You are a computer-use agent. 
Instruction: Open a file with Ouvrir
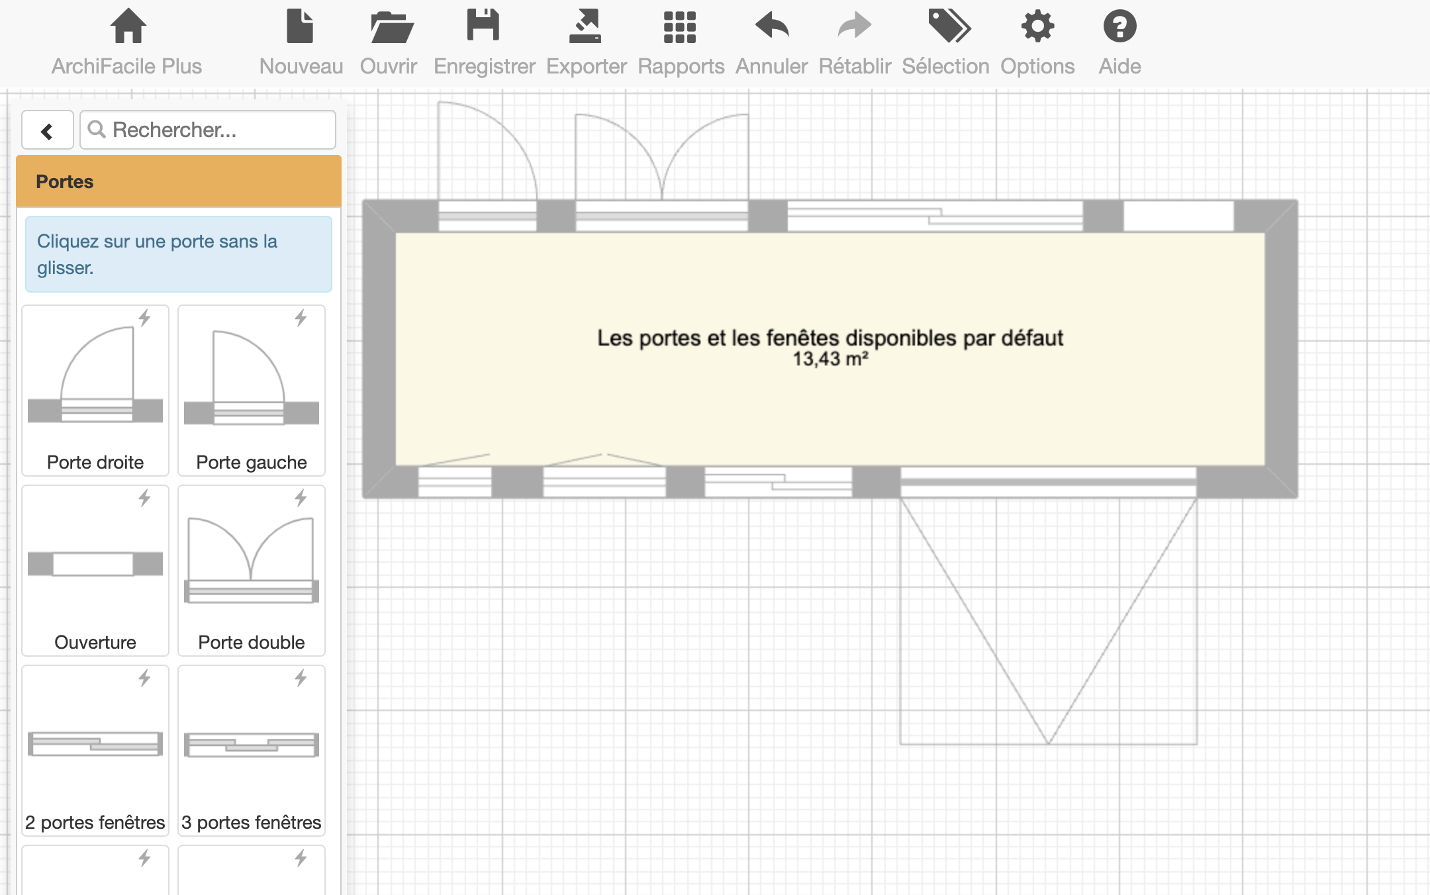391,26
